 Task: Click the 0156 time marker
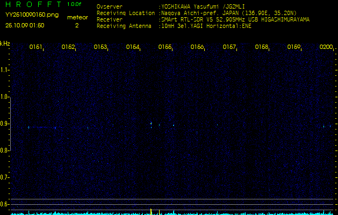tap(197, 47)
